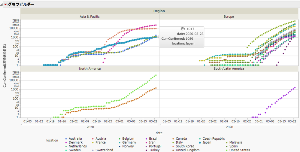Click the 03-08 tick label under South/Latin America
The height and width of the screenshot is (152, 300).
point(270,121)
